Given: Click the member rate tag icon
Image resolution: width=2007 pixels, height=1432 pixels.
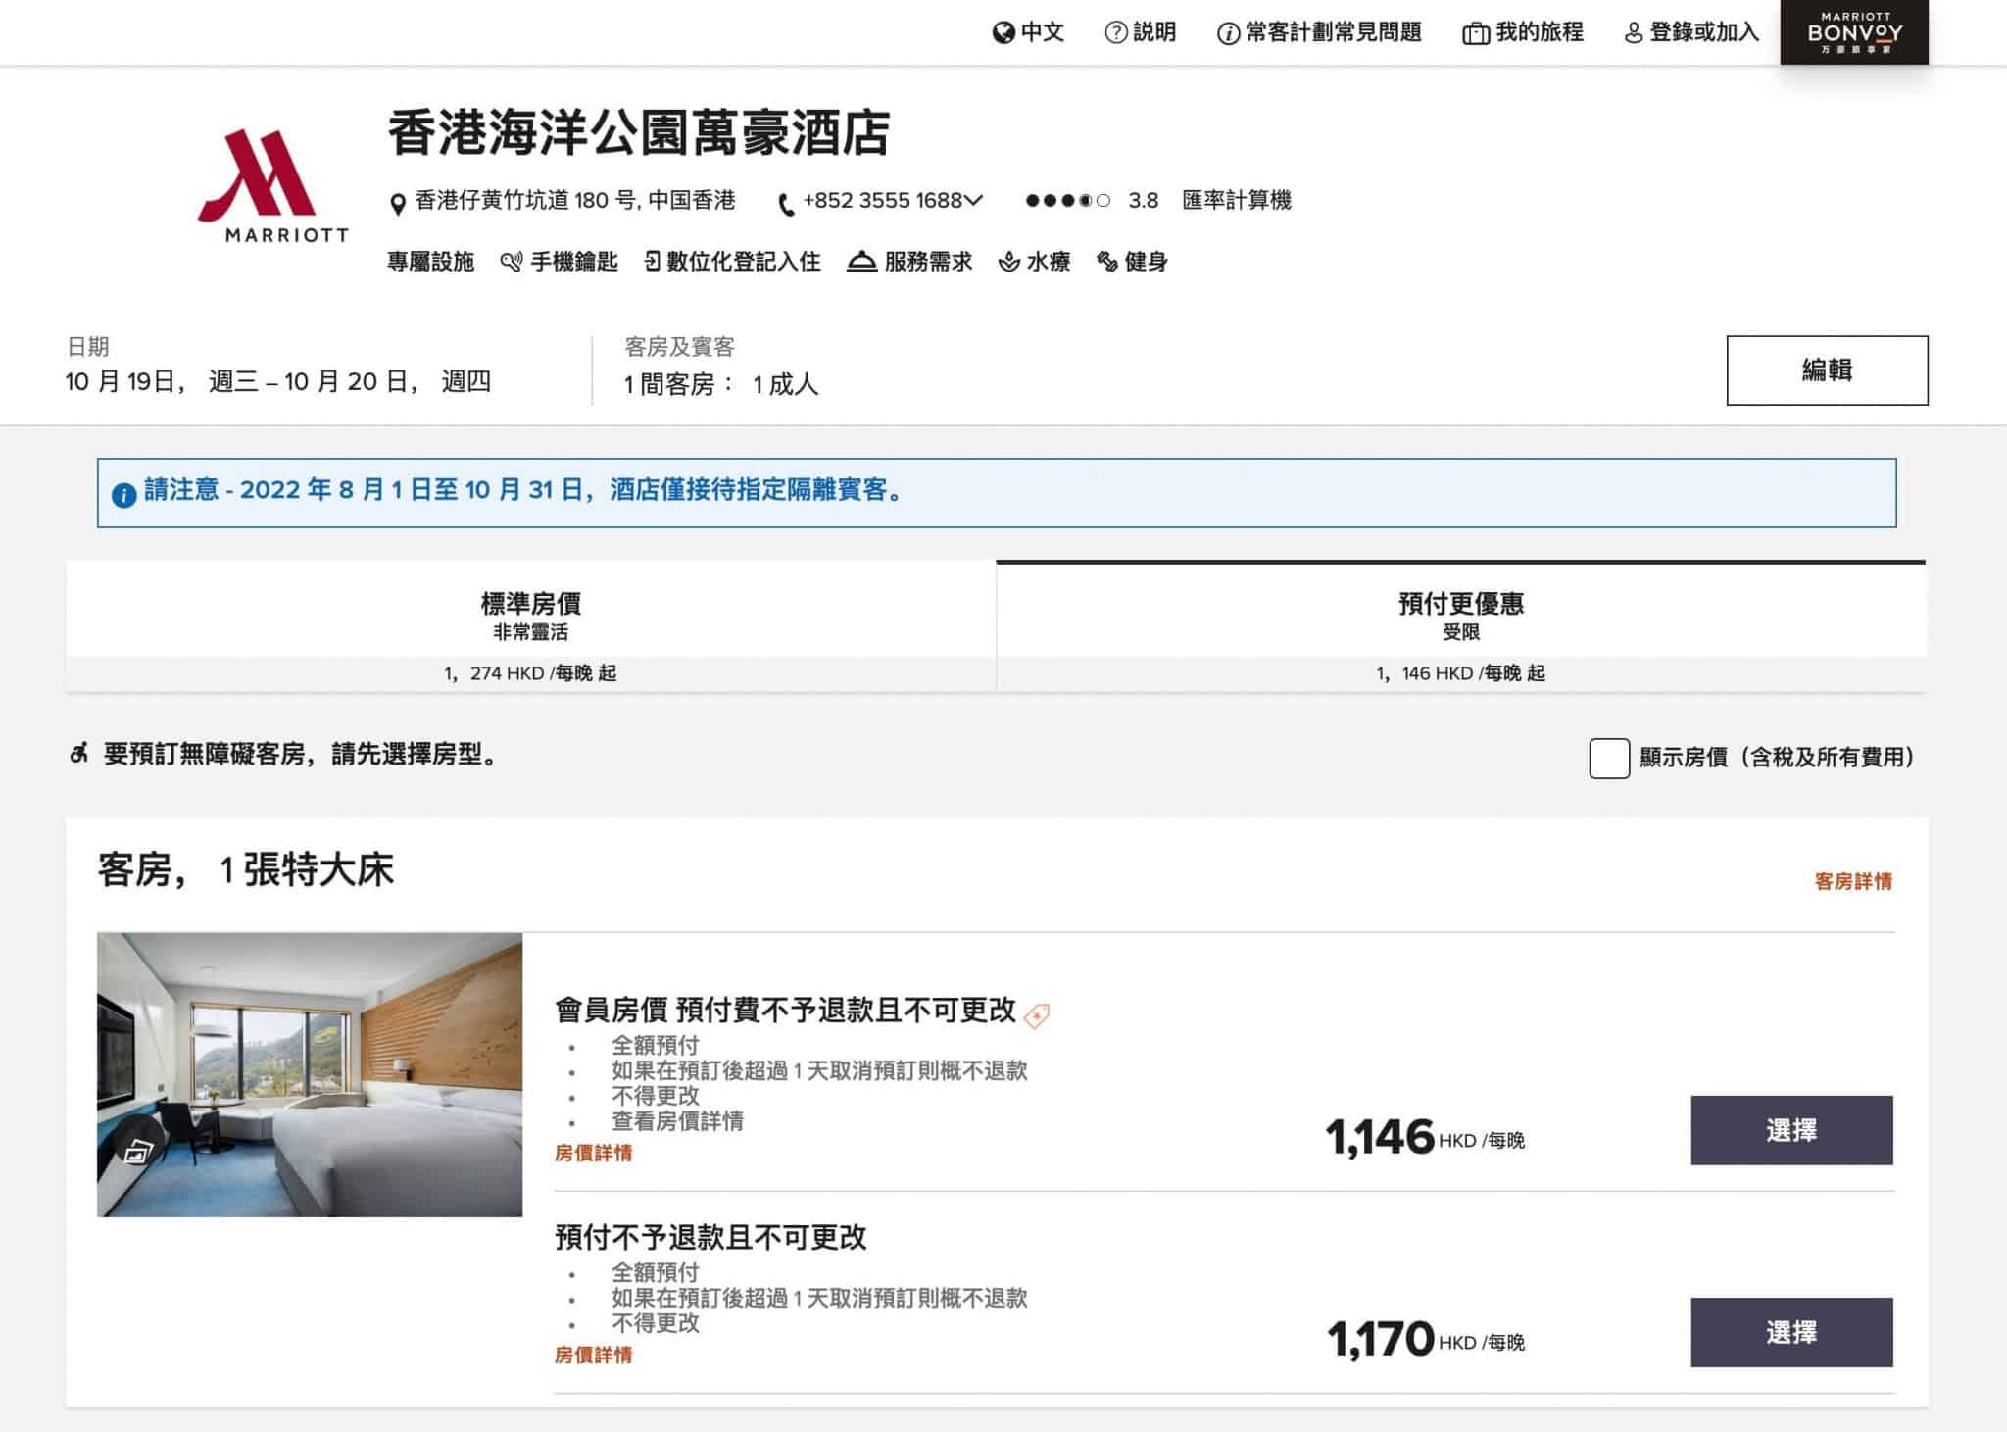Looking at the screenshot, I should pos(1036,1016).
